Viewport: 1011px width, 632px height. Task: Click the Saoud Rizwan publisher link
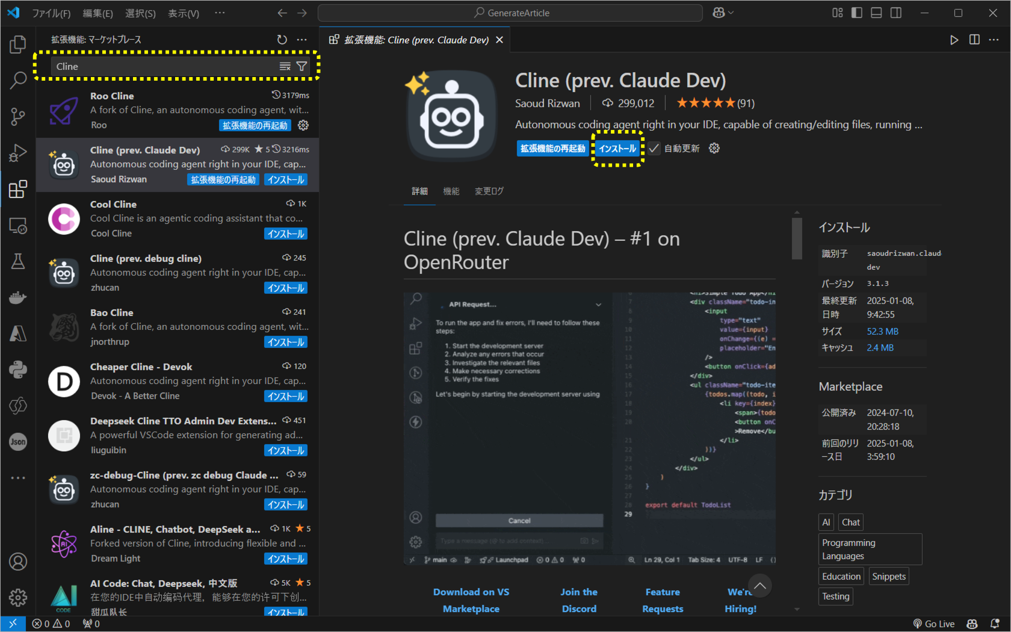pyautogui.click(x=548, y=104)
